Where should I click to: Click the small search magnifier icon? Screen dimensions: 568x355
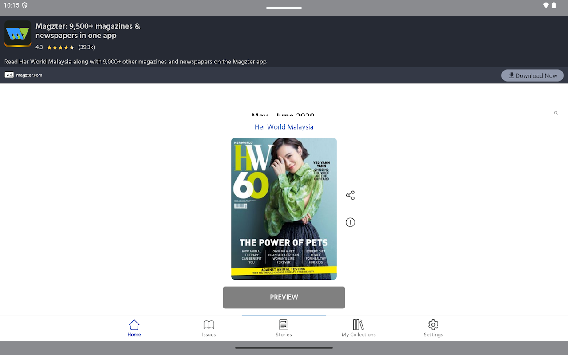(556, 113)
